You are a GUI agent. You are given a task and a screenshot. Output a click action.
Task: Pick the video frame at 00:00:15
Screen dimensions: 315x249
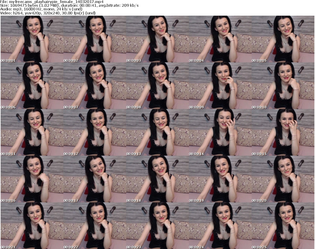coord(283,132)
